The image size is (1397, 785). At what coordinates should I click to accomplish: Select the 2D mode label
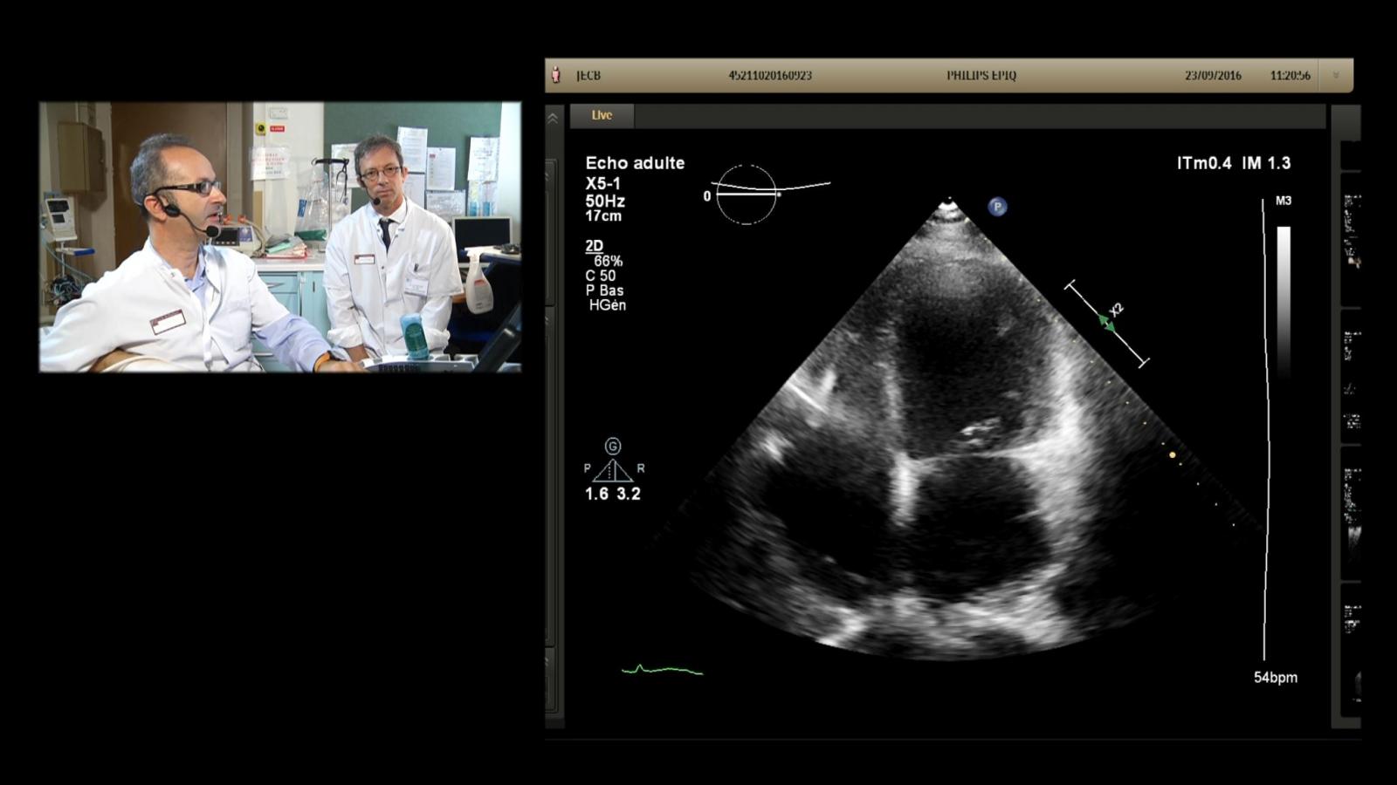pyautogui.click(x=594, y=246)
